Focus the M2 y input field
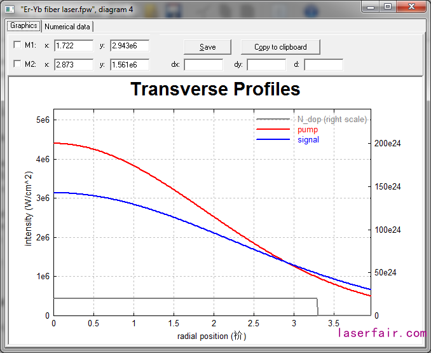431x353 pixels. tap(130, 64)
